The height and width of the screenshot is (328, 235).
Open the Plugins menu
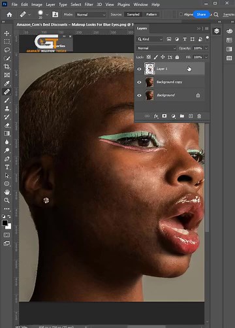tap(123, 5)
